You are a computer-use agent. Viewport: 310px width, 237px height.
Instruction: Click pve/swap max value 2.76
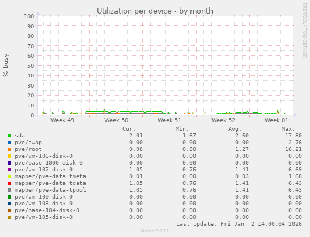295,143
